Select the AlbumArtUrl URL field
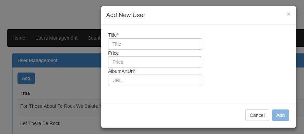The width and height of the screenshot is (304, 134). click(x=155, y=80)
